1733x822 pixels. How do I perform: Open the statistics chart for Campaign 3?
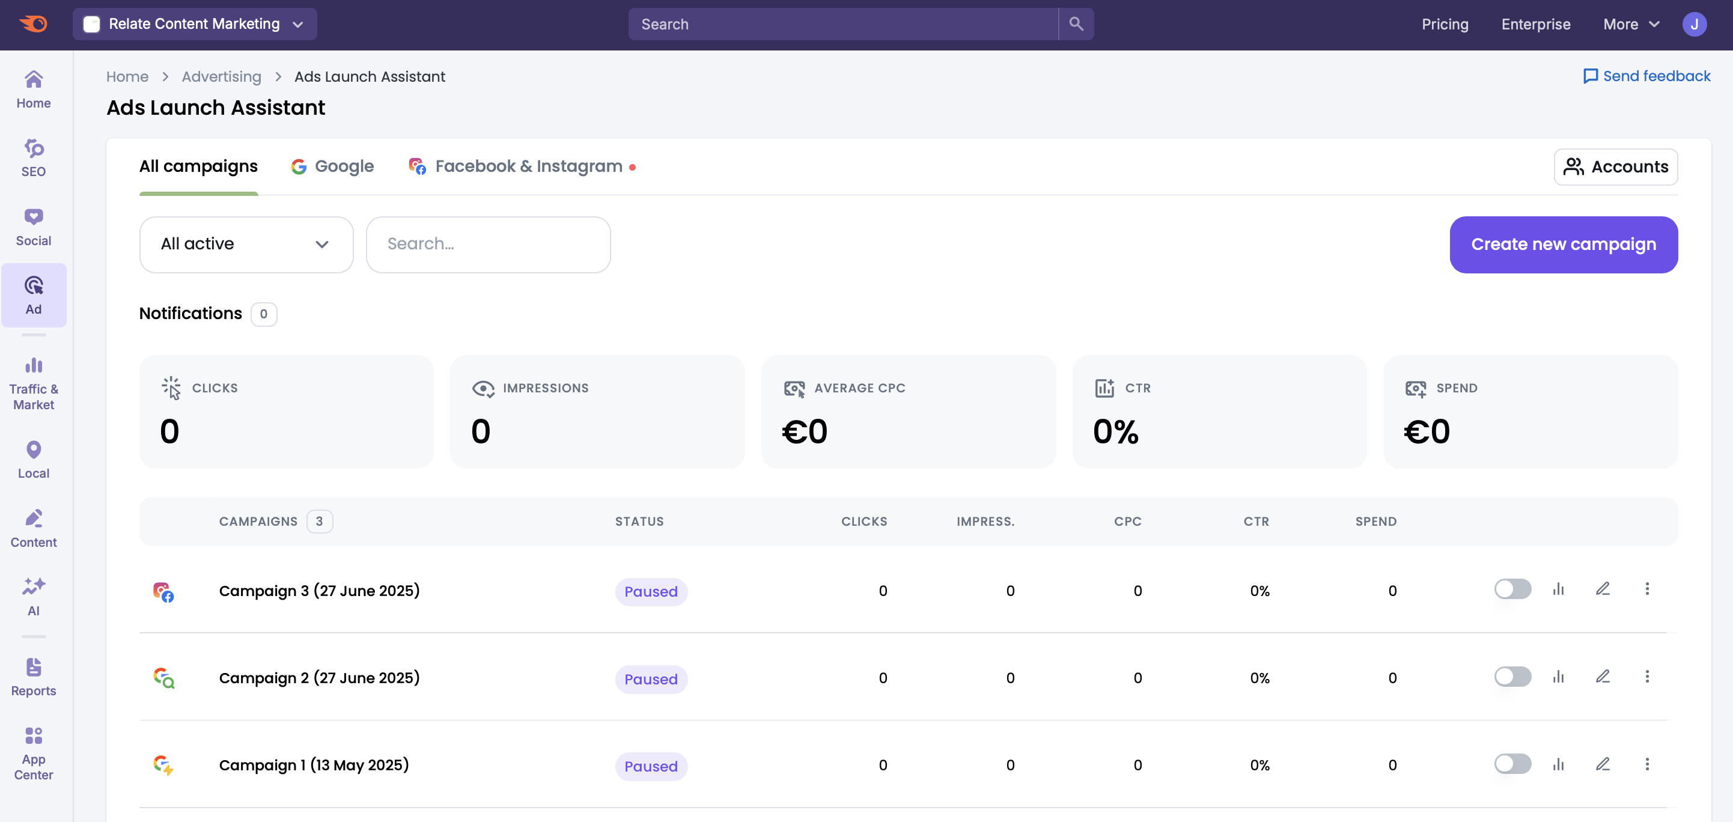click(1559, 589)
